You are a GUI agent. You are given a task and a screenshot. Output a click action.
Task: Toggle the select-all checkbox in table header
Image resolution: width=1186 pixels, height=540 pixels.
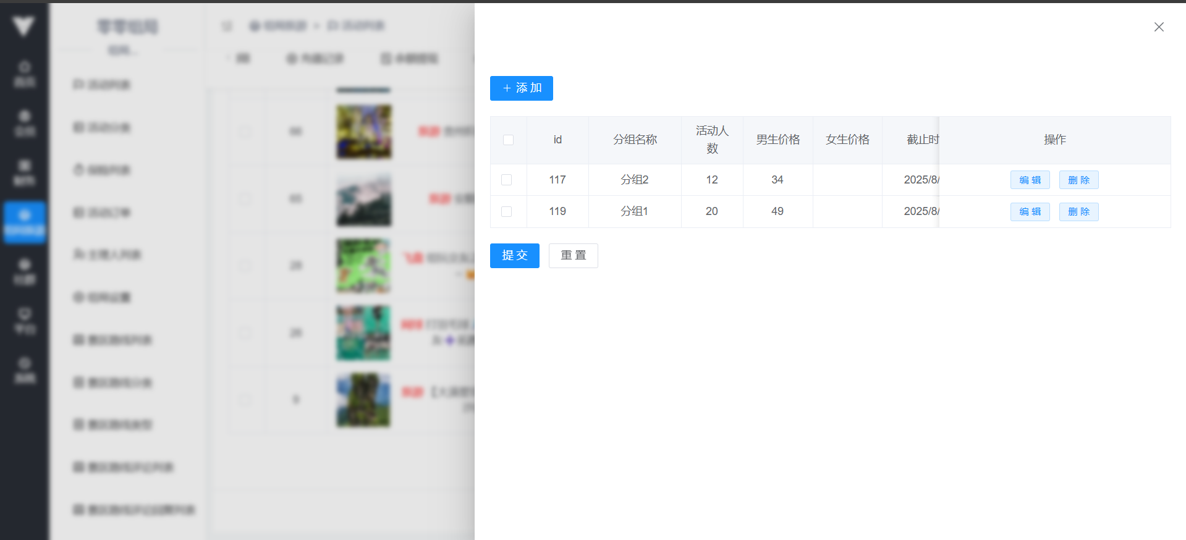[508, 140]
